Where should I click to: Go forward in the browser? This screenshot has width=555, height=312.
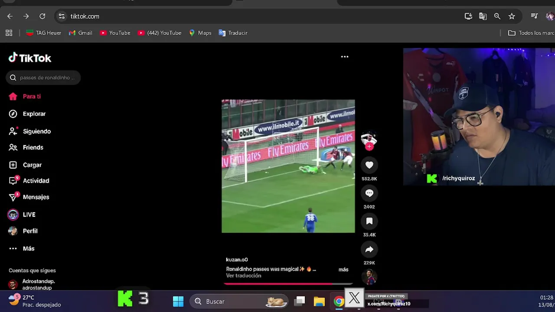pos(26,16)
